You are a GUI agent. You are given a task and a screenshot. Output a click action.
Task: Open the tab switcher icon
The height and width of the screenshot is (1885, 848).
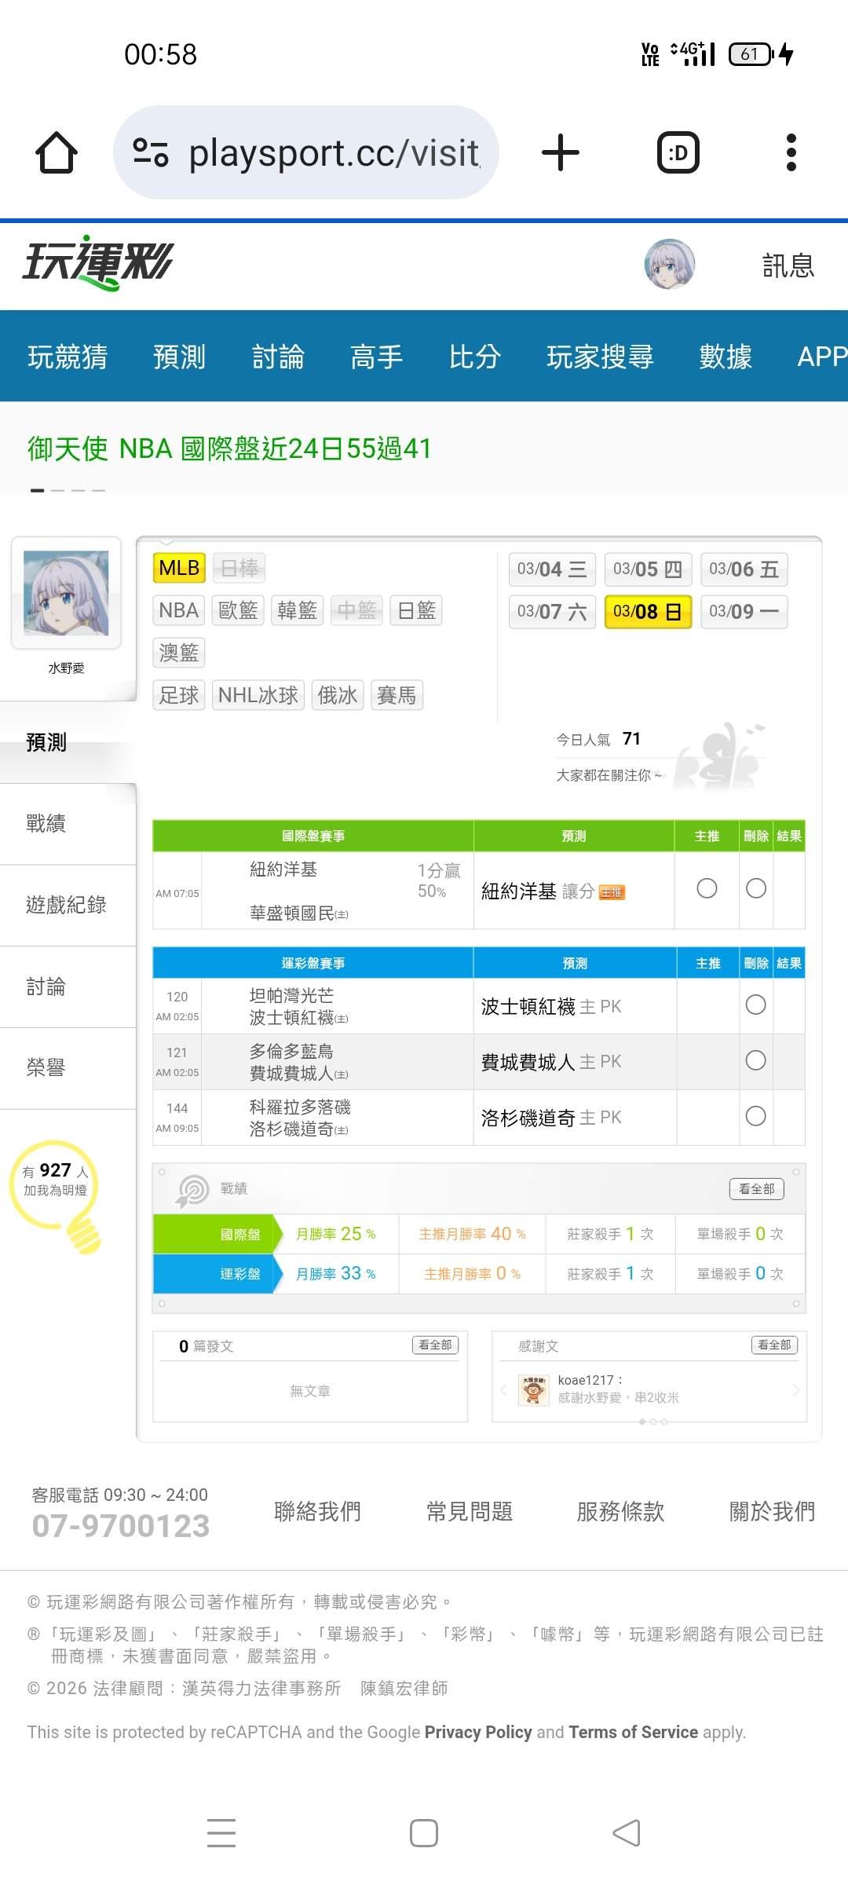point(678,152)
